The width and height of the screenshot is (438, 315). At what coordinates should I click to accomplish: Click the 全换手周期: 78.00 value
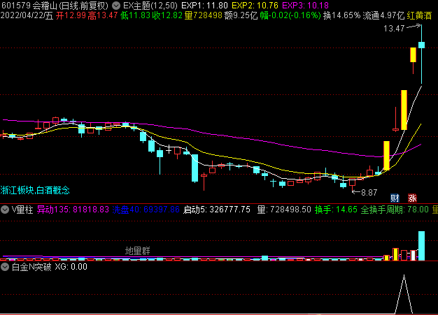coord(395,210)
